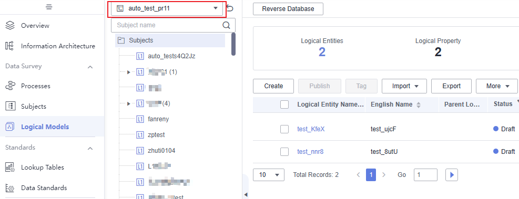Open the Import dropdown button
Image resolution: width=519 pixels, height=199 pixels.
coord(404,86)
